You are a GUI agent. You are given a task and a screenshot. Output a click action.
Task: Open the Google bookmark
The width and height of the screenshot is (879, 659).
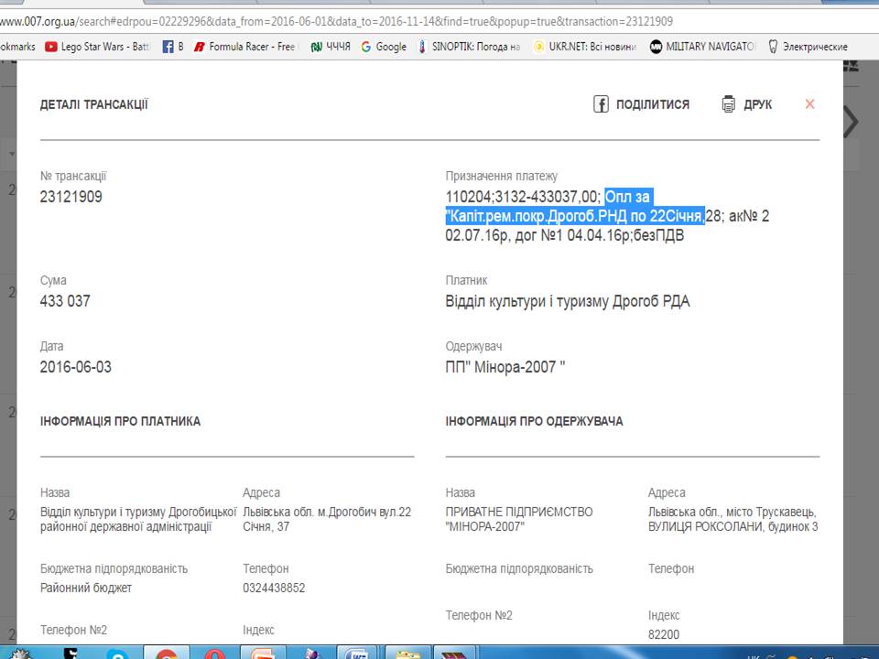tap(383, 47)
